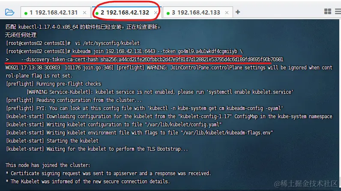Close the 192.168.42.131 session tab
The height and width of the screenshot is (191, 341).
pyautogui.click(x=84, y=13)
